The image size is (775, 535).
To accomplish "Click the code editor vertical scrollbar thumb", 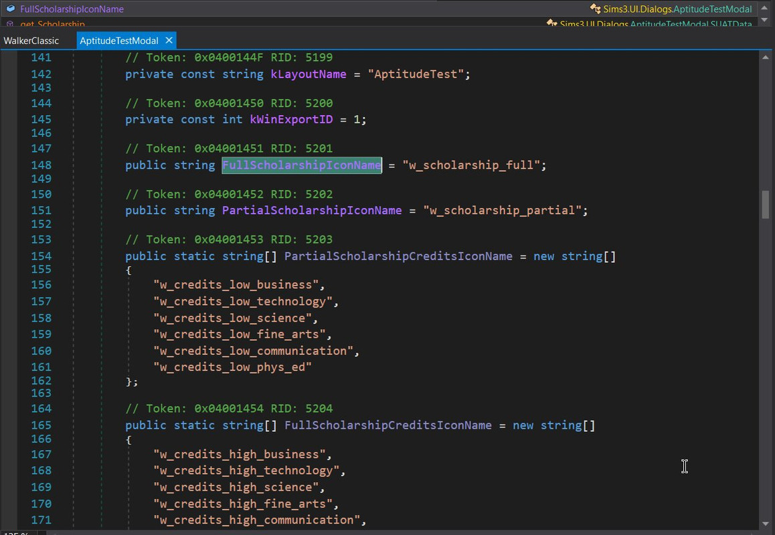I will click(765, 204).
